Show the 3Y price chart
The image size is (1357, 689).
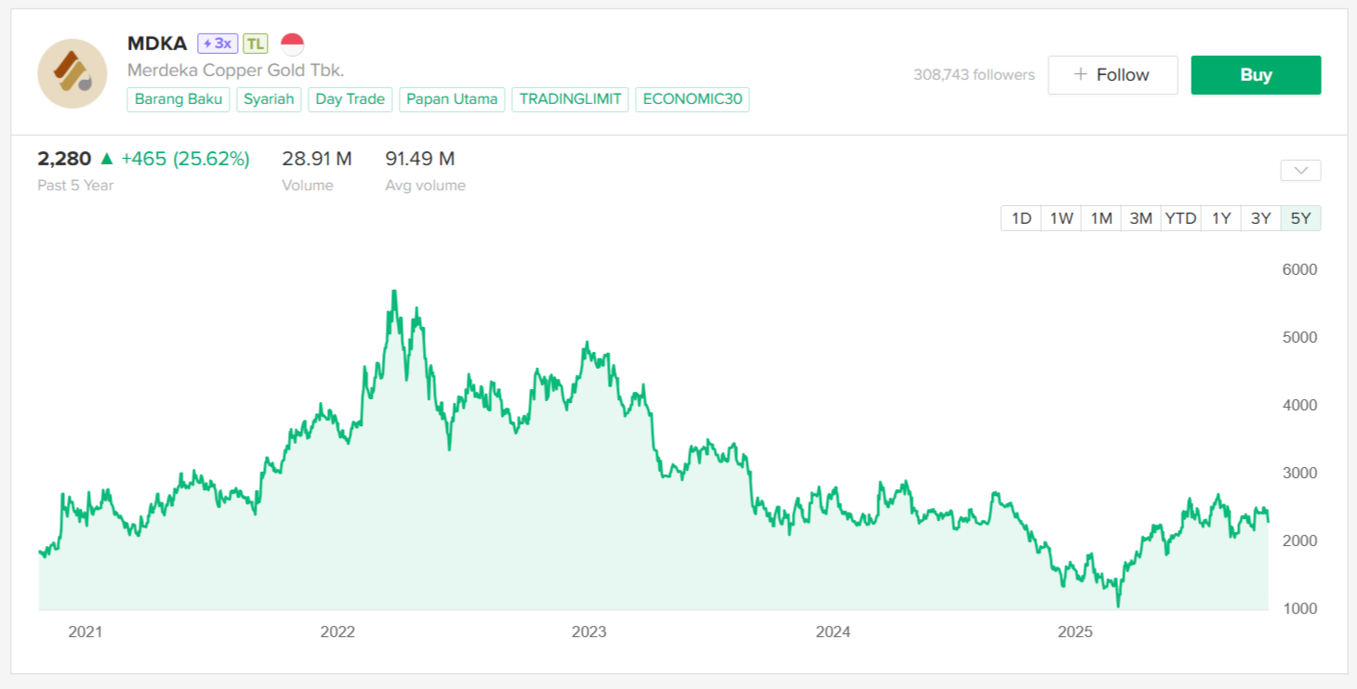point(1260,218)
